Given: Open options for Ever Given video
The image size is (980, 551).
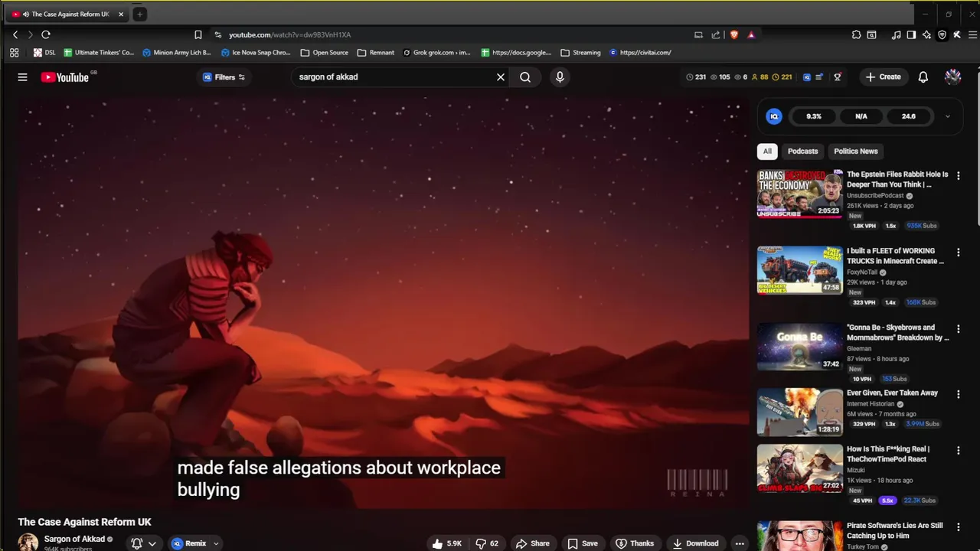Looking at the screenshot, I should pos(958,394).
